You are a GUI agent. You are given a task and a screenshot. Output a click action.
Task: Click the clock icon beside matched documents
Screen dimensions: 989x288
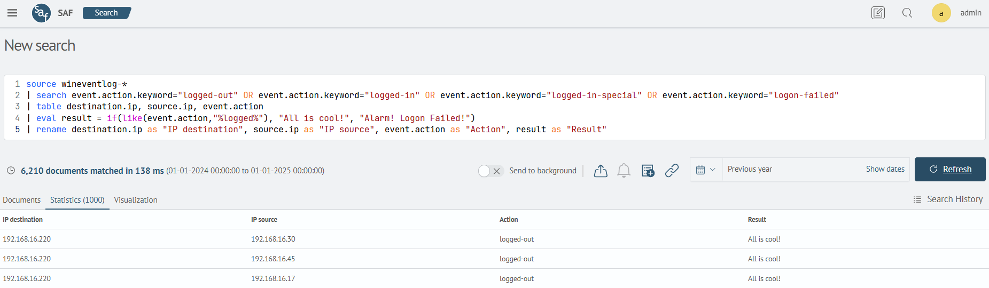11,171
